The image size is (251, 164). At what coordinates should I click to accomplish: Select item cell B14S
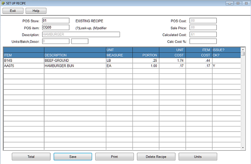coord(24,61)
